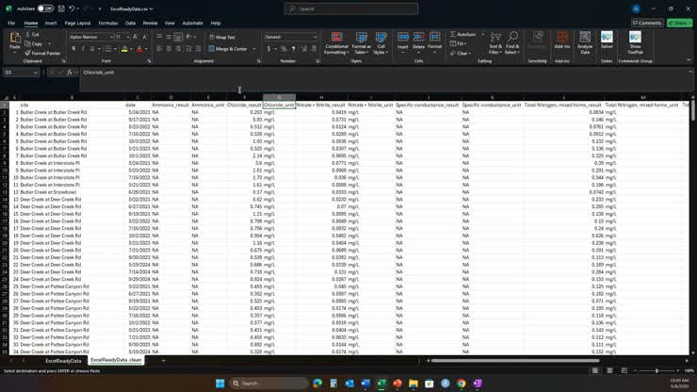The height and width of the screenshot is (392, 697).
Task: Open the File menu
Action: click(11, 23)
